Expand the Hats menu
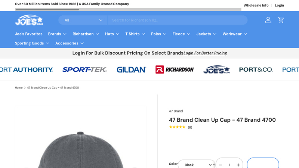 112,34
